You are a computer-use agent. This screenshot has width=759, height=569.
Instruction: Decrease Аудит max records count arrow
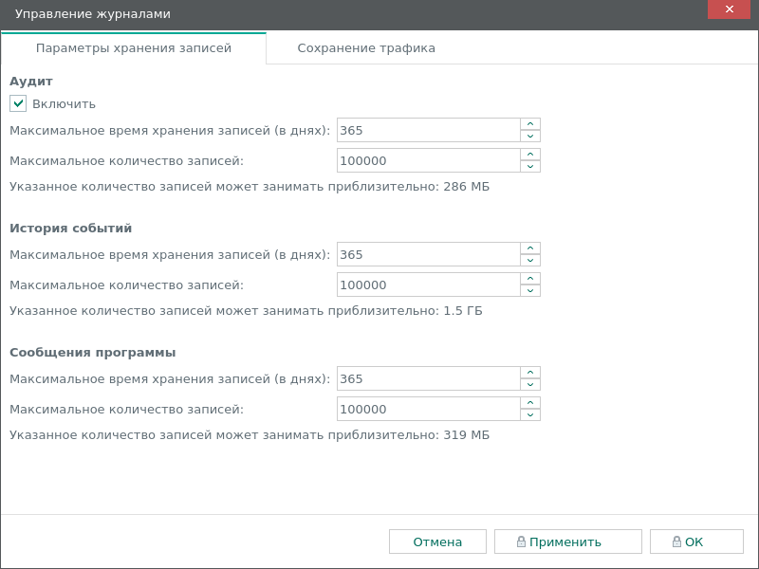[x=530, y=167]
